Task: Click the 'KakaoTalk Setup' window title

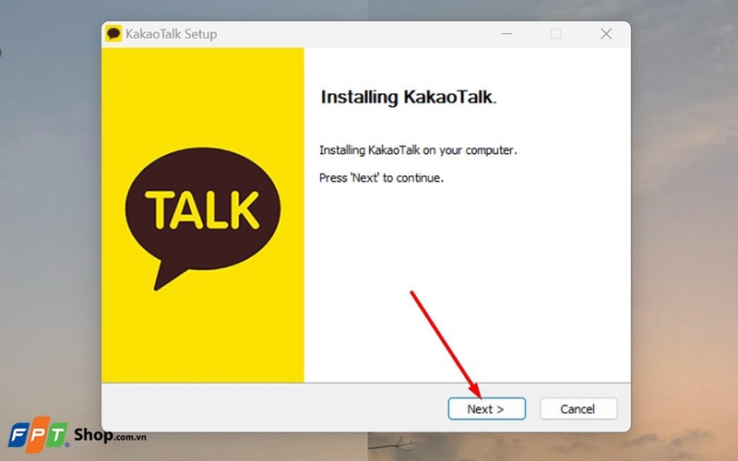Action: click(172, 34)
